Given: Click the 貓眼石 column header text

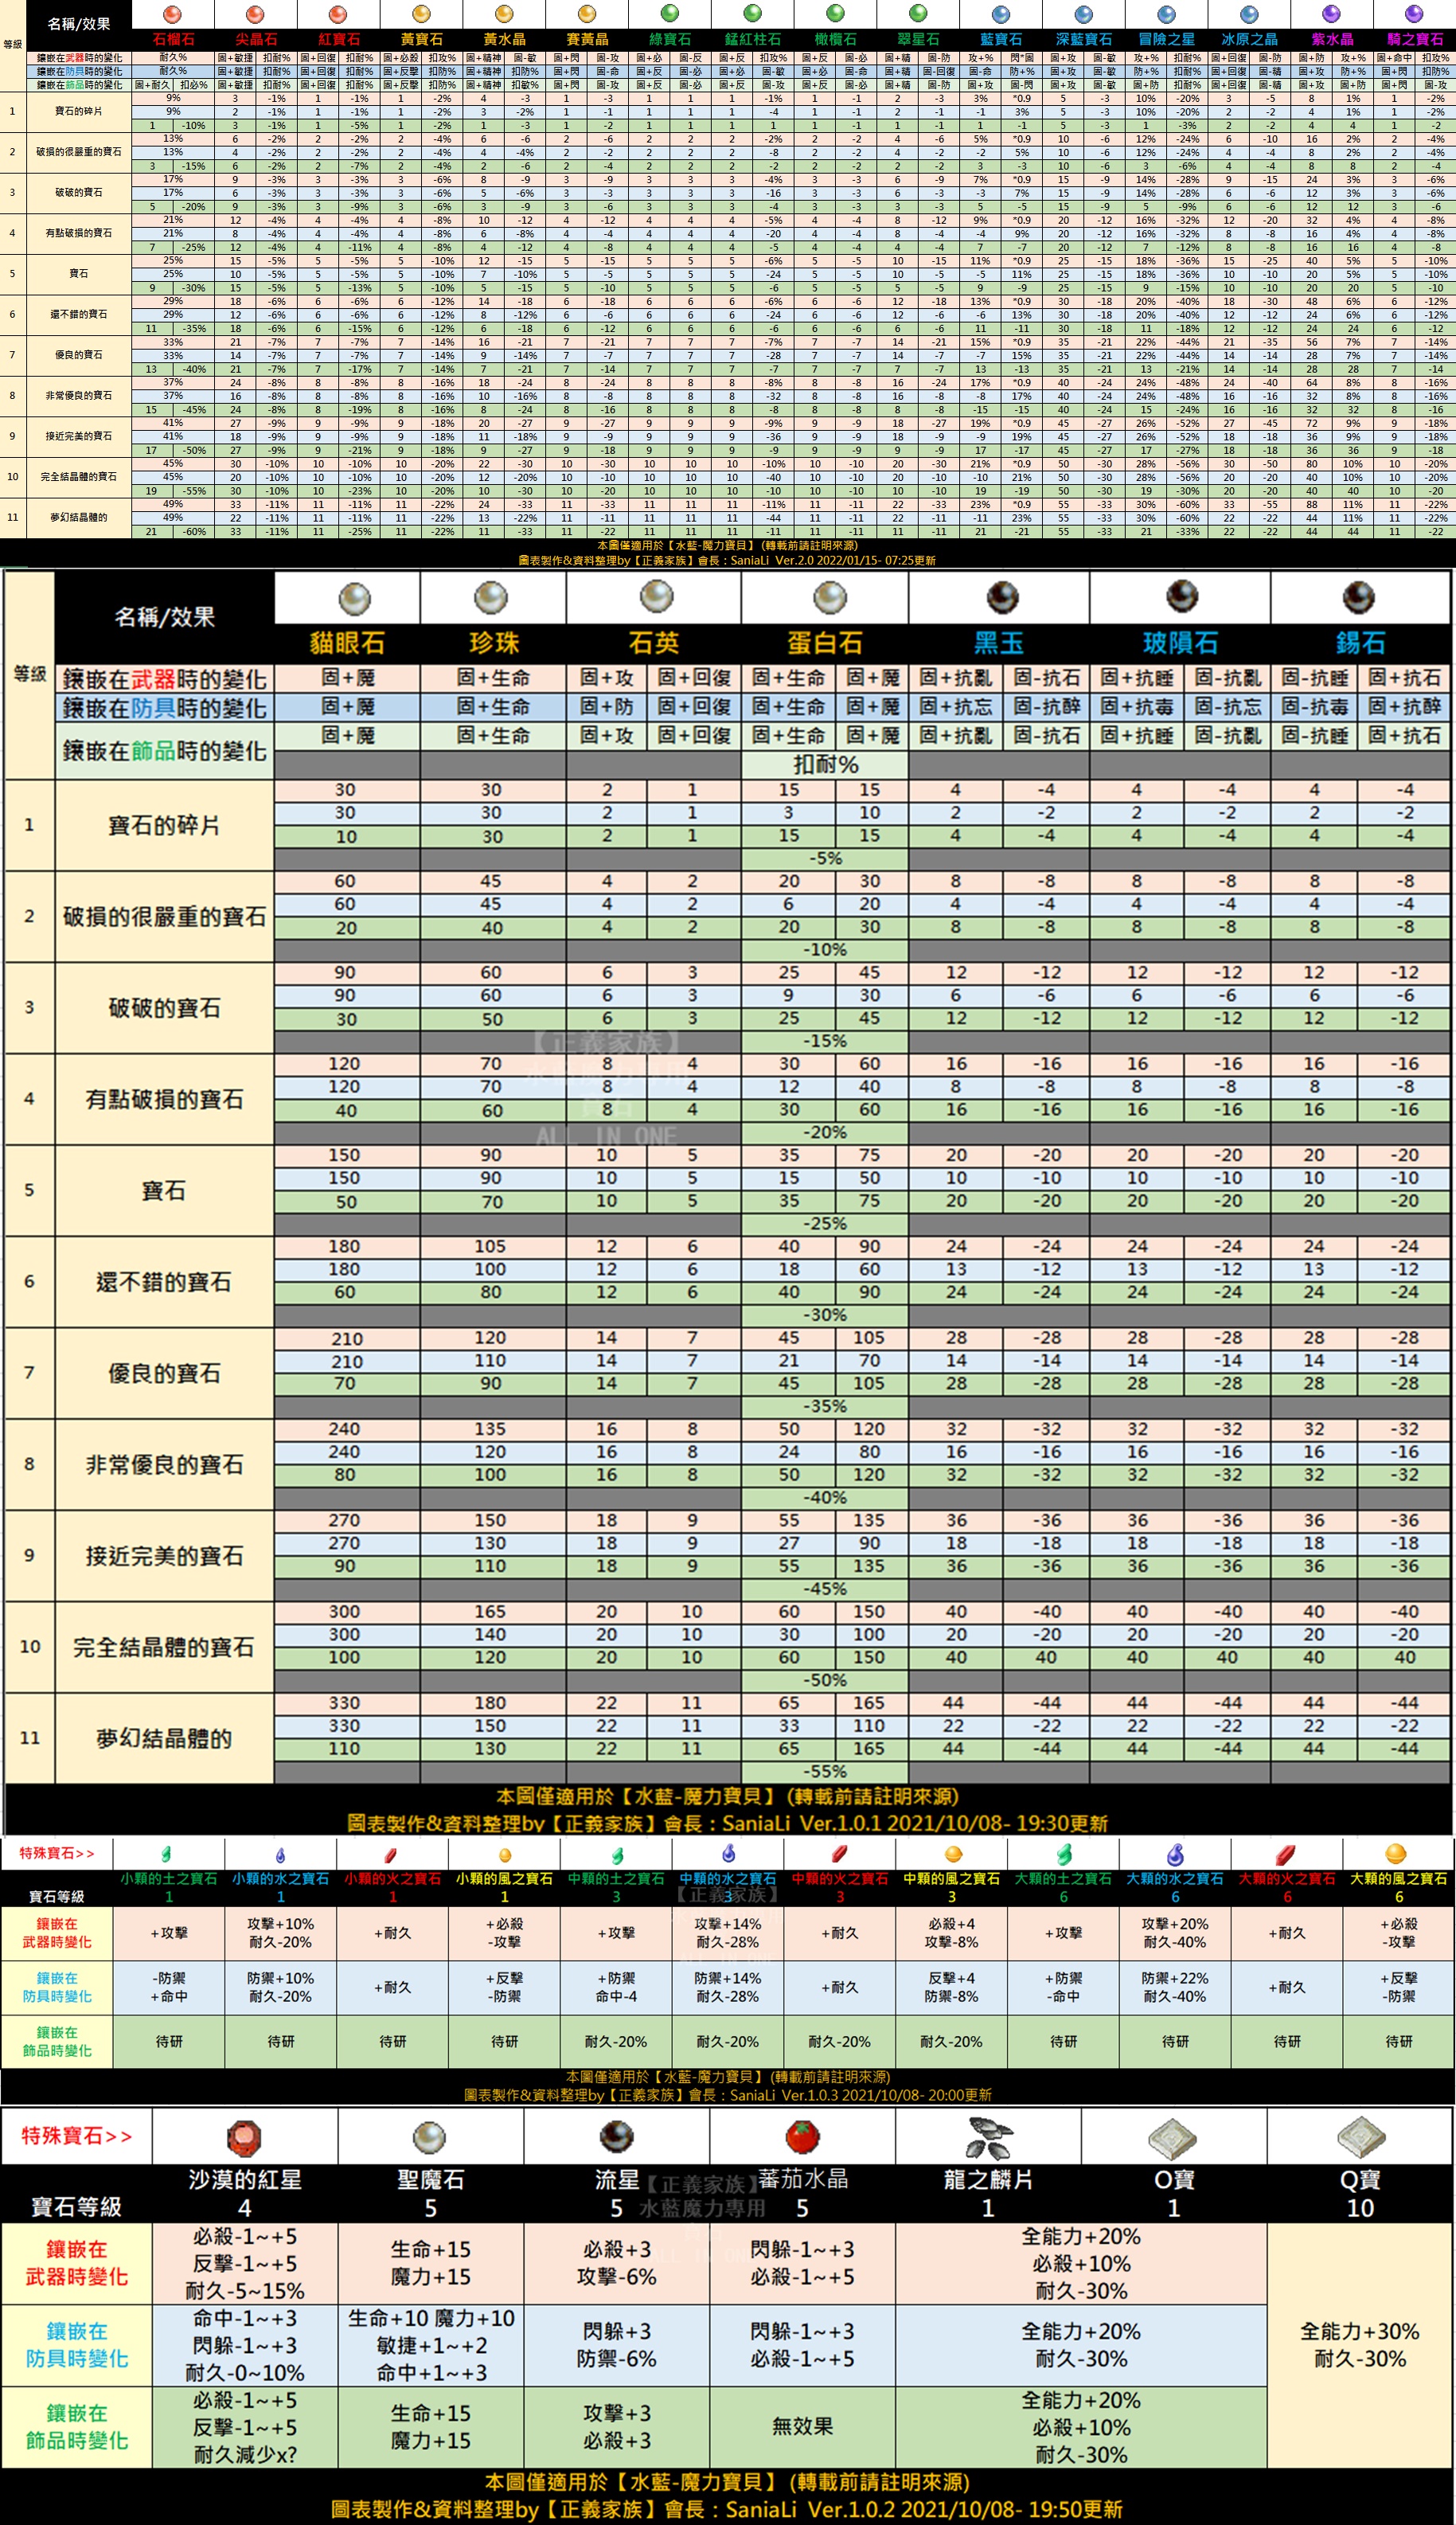Looking at the screenshot, I should [x=346, y=643].
